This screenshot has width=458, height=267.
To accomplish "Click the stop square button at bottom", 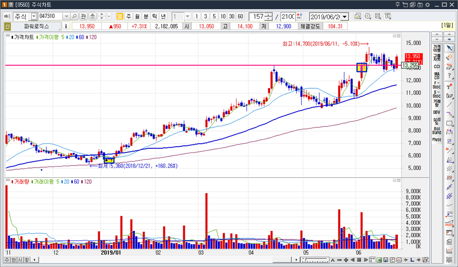I will 359,260.
